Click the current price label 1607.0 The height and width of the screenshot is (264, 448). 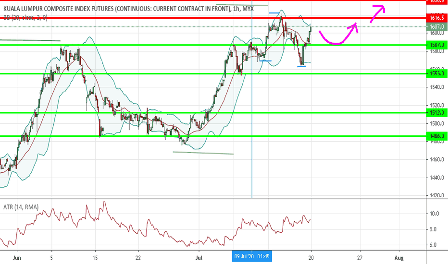pos(437,27)
